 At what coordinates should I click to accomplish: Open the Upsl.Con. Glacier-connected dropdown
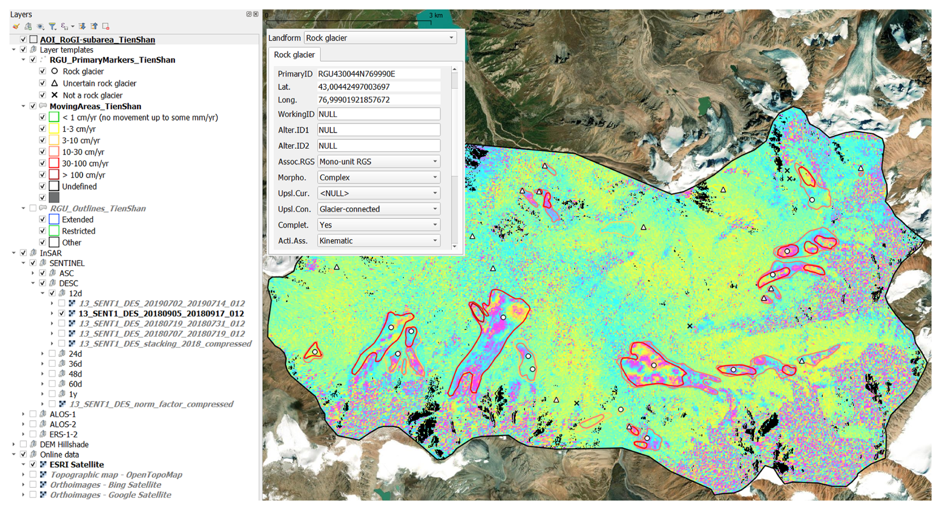pos(378,209)
